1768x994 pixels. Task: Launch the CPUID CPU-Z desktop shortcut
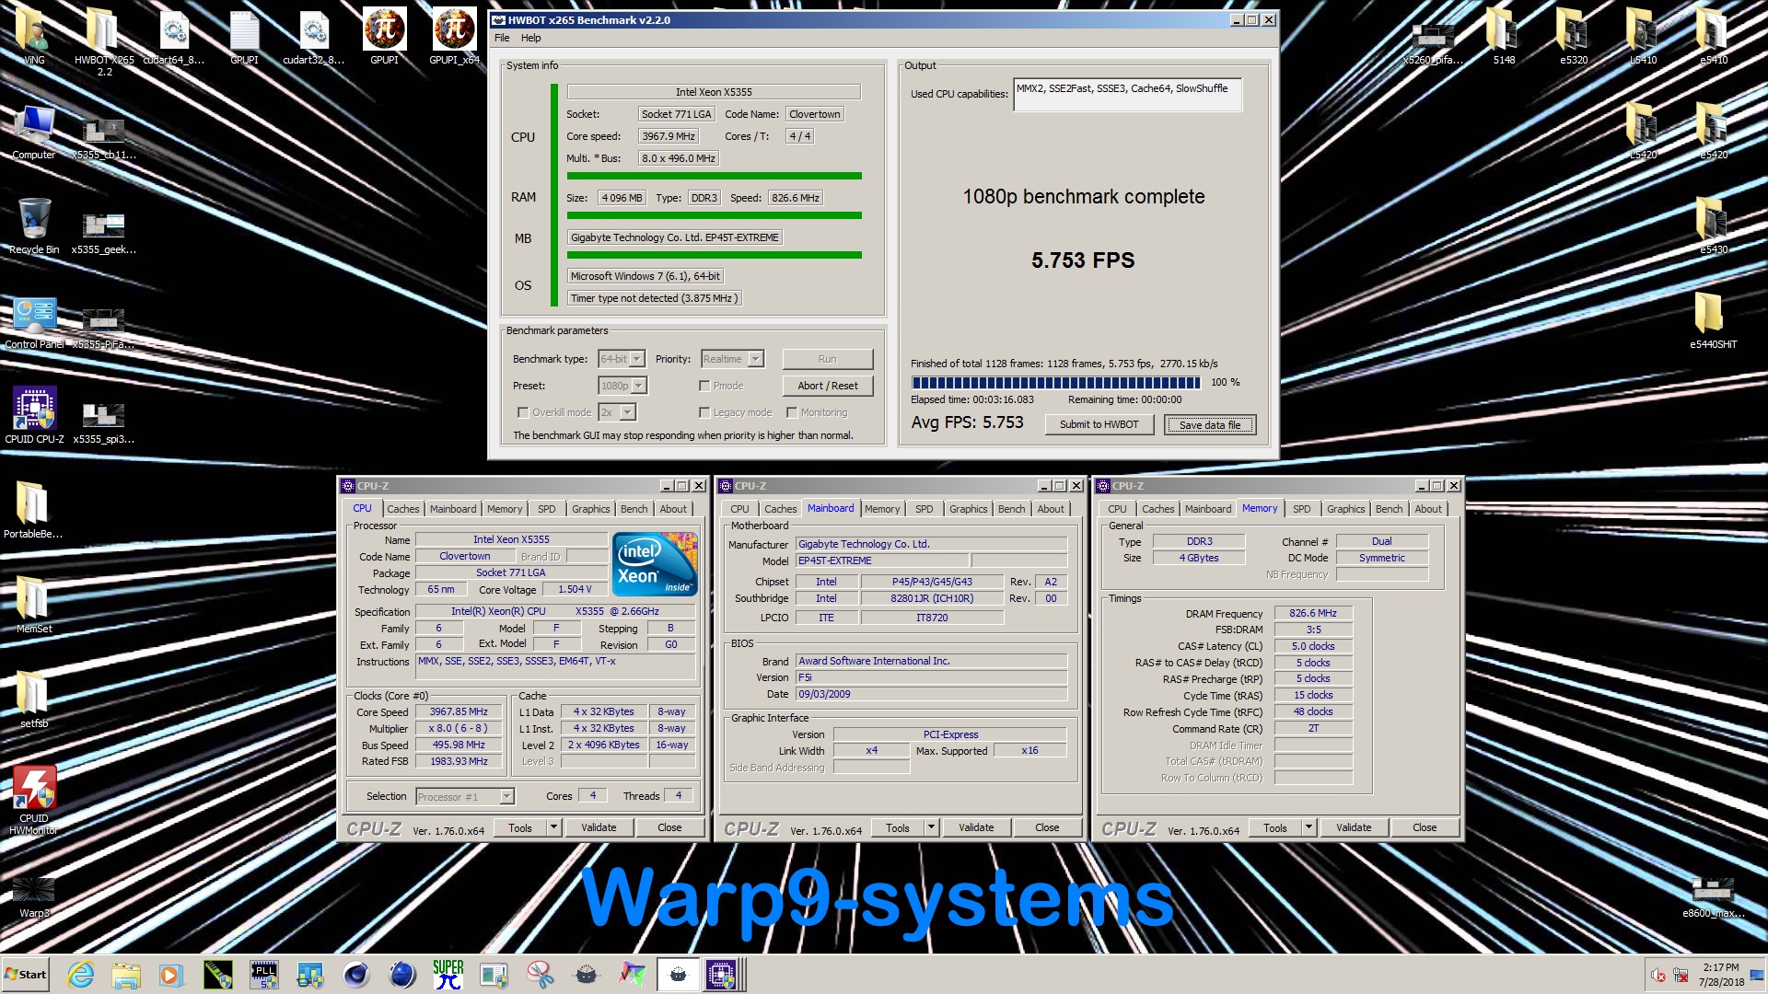coord(34,416)
